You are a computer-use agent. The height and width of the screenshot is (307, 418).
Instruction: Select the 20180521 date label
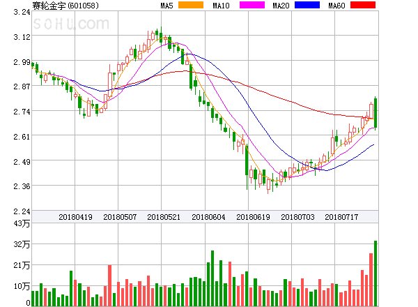click(164, 217)
